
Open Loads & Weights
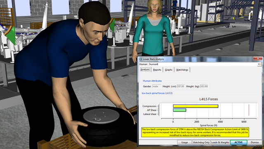(220, 142)
